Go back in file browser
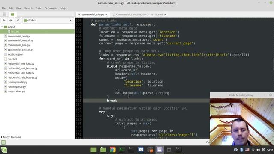274x154 pixels. (4, 20)
